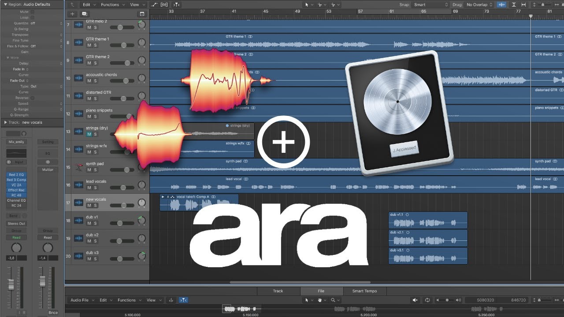Click the Stereo Out output button
This screenshot has width=564, height=317.
point(16,224)
